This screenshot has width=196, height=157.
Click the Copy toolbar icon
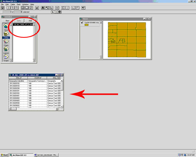point(13,8)
